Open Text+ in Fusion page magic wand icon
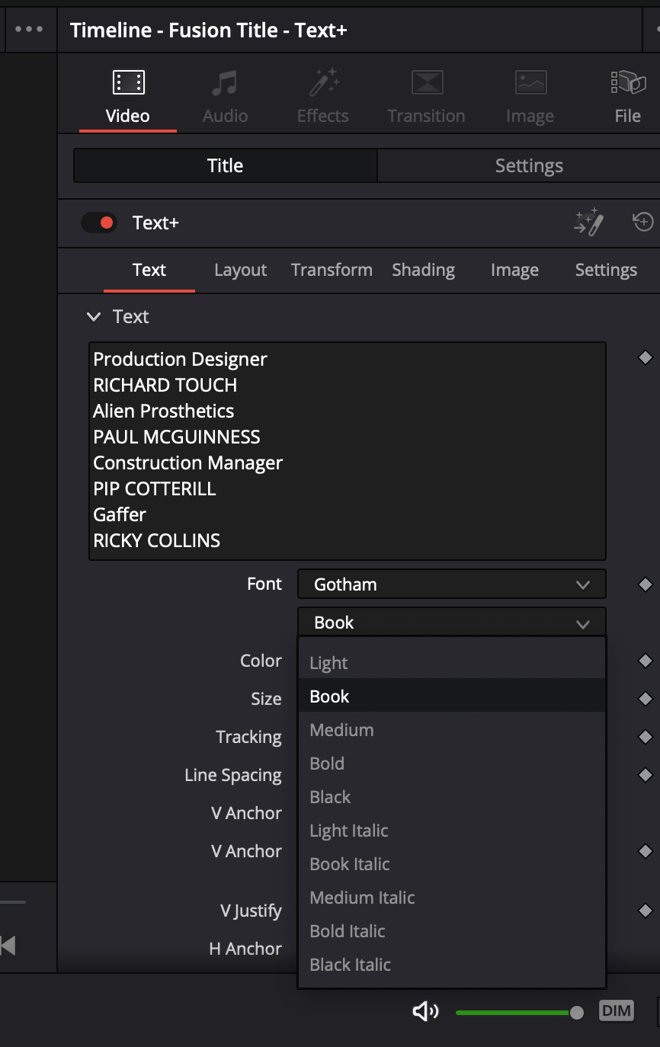Viewport: 660px width, 1047px height. point(588,223)
